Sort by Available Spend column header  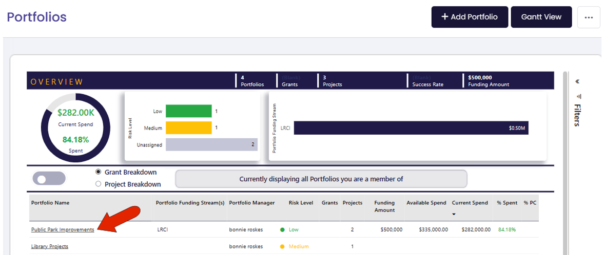[426, 203]
